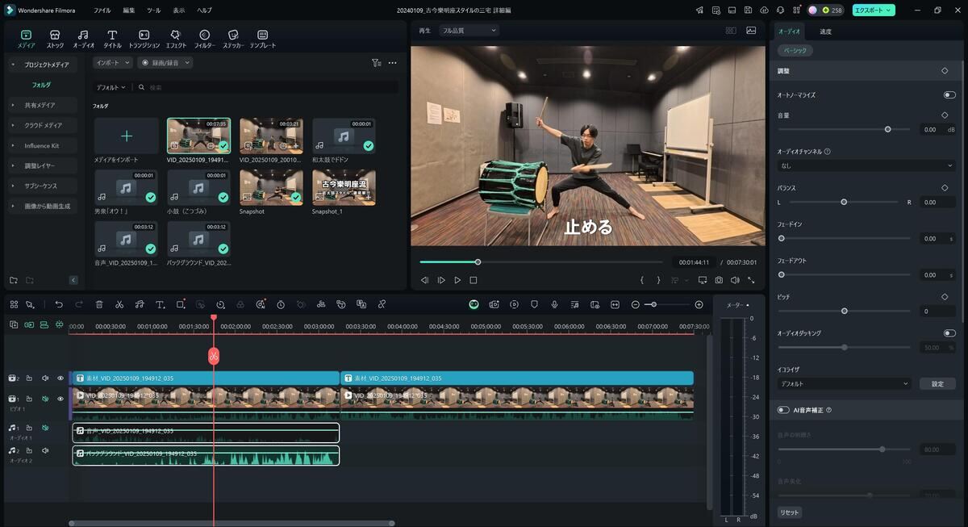
Task: Open the メーター panel label
Action: pyautogui.click(x=737, y=305)
